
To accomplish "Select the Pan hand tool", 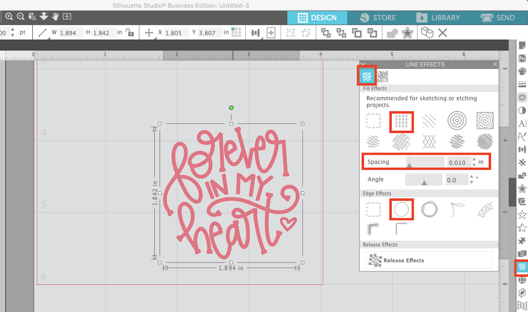I will click(55, 16).
